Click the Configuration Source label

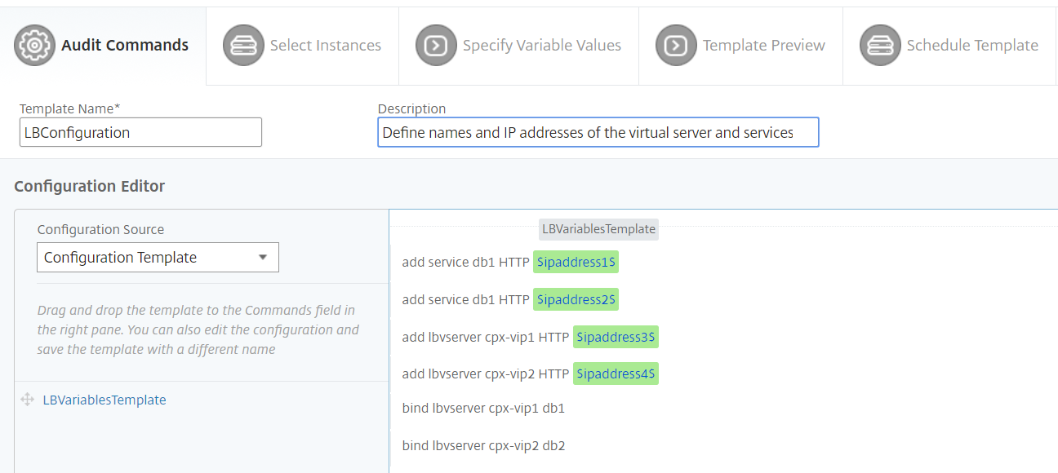(x=100, y=229)
